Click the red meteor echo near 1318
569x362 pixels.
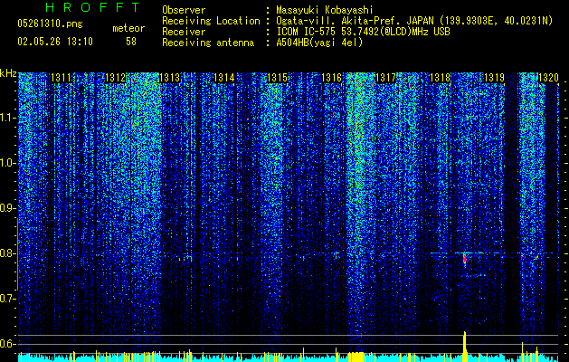(464, 259)
